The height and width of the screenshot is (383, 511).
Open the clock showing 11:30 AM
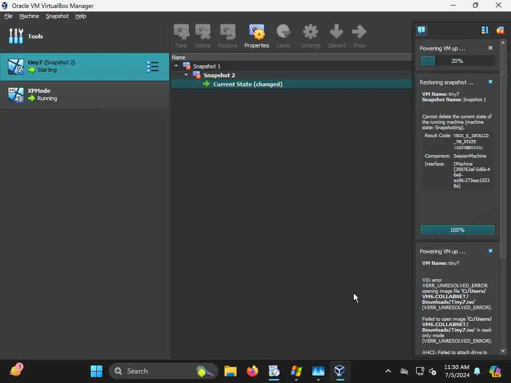point(457,371)
